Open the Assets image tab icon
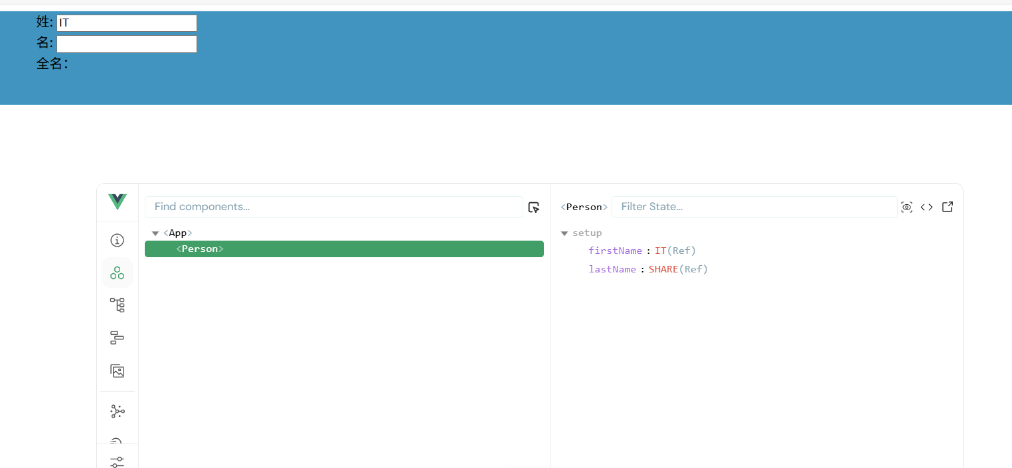This screenshot has width=1012, height=468. (x=118, y=371)
